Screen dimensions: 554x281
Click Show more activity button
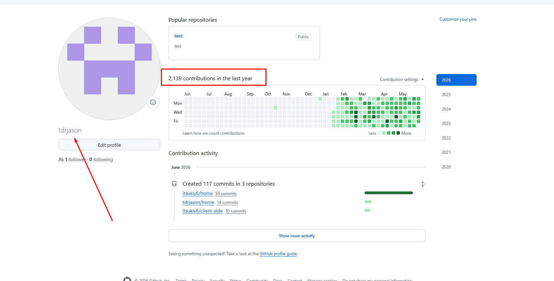point(297,236)
